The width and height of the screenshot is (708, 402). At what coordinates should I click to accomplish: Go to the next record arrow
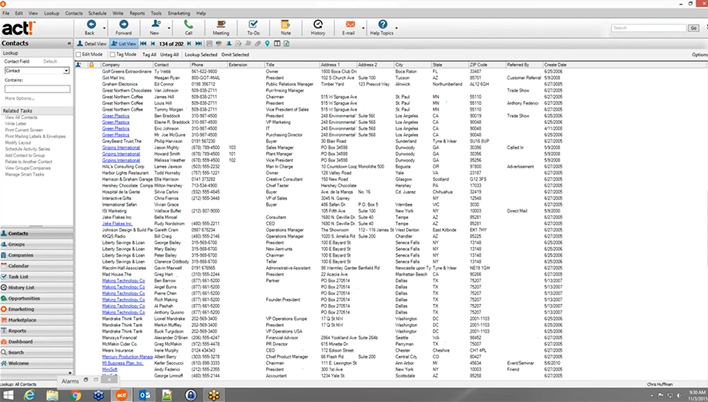(190, 44)
